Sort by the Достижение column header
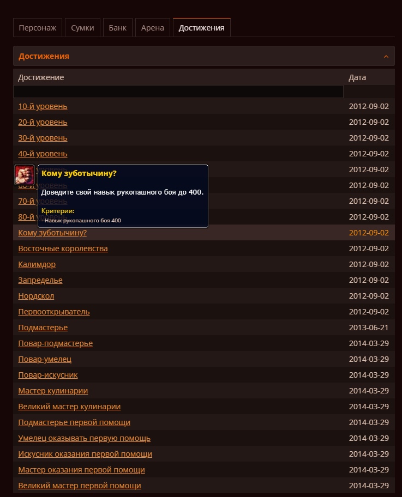 tap(41, 77)
